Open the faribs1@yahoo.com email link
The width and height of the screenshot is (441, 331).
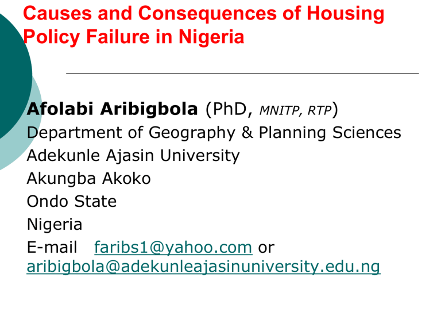[x=173, y=247]
